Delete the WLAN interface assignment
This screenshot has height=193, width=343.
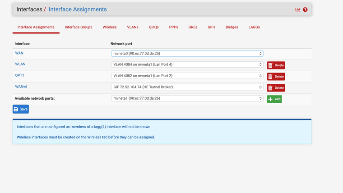[276, 65]
